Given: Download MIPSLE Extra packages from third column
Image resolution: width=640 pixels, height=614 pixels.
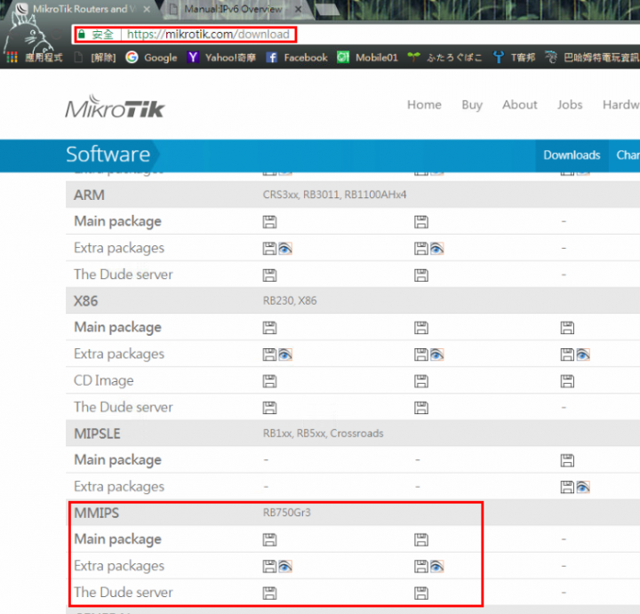Looking at the screenshot, I should [567, 487].
